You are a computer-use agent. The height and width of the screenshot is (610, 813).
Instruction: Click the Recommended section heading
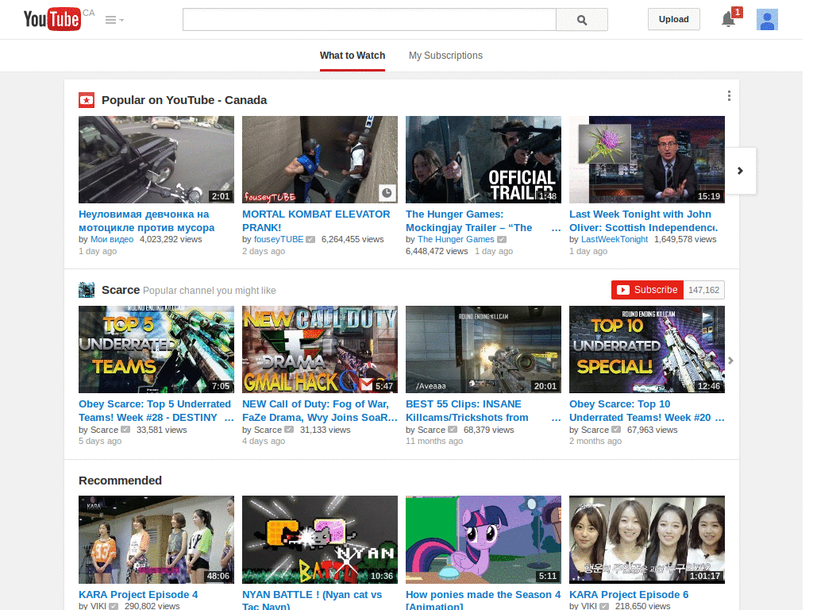click(x=121, y=481)
